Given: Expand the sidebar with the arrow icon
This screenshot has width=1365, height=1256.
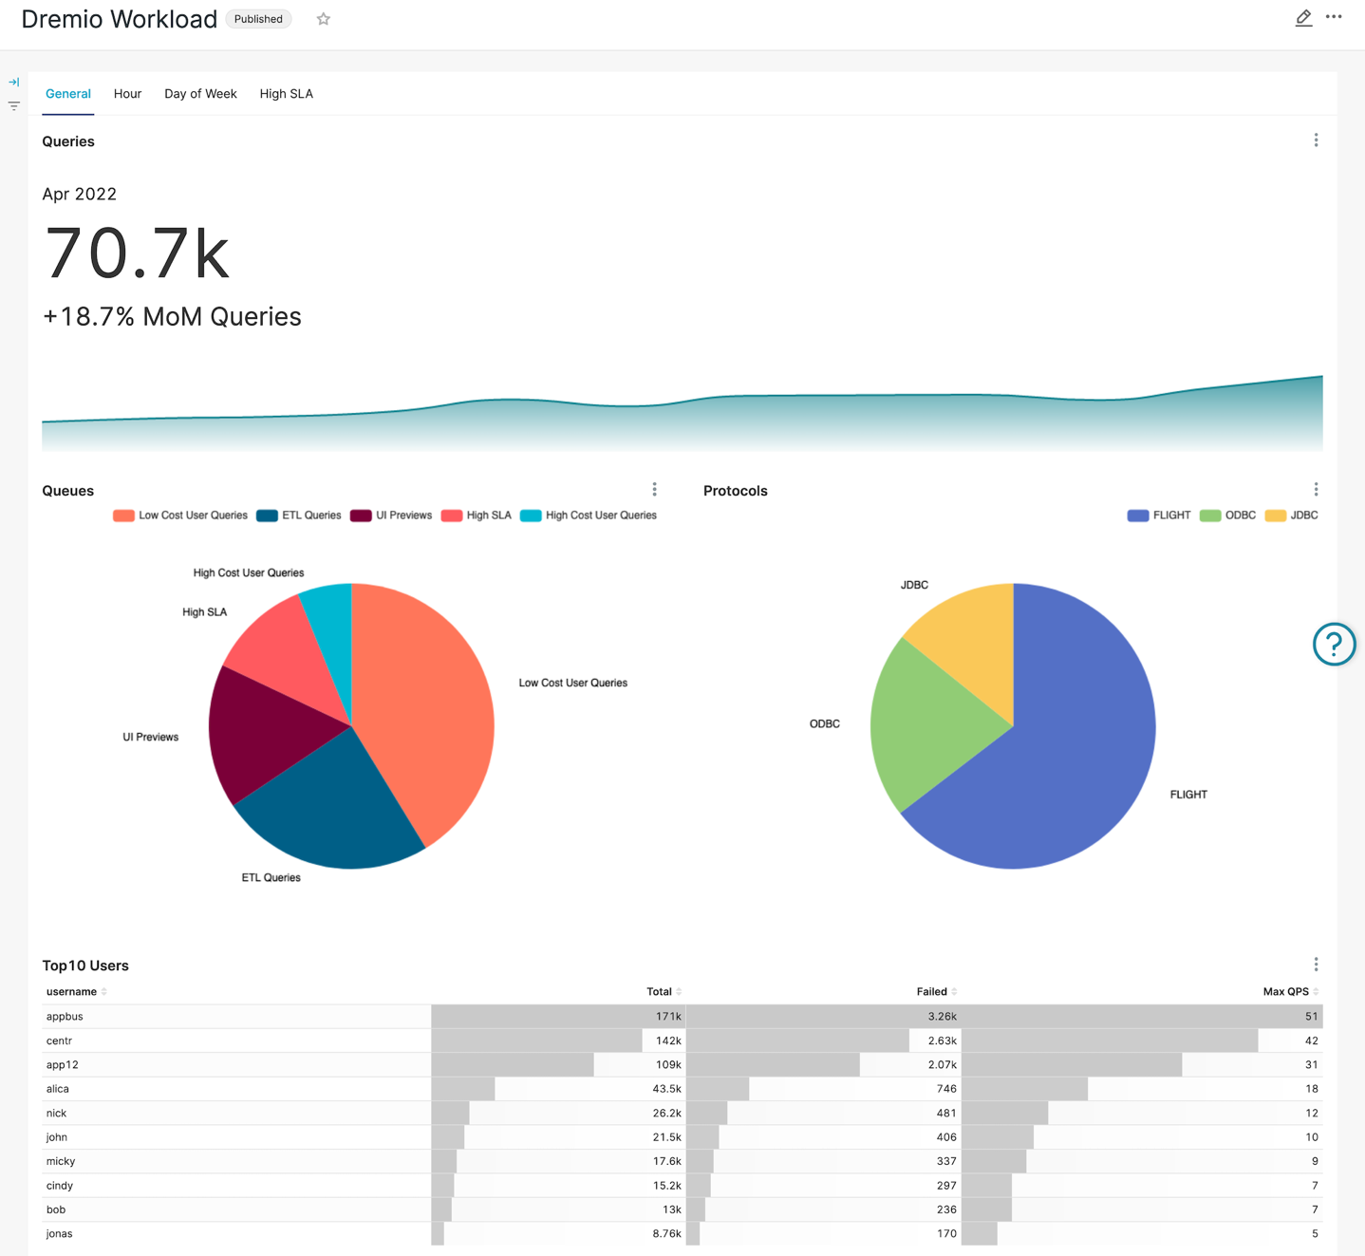Looking at the screenshot, I should click(14, 82).
